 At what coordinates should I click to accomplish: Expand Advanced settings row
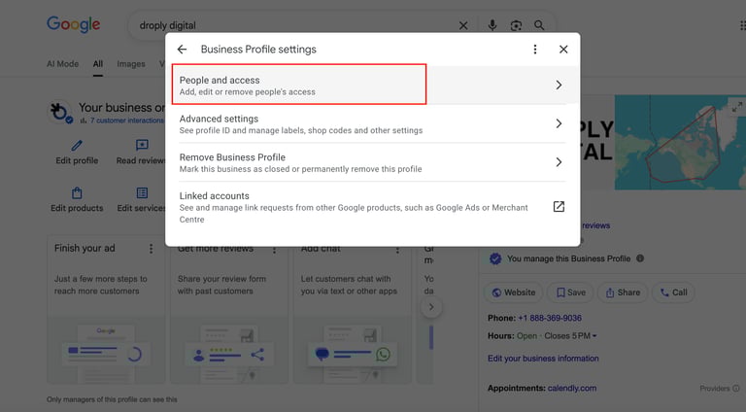(x=559, y=123)
